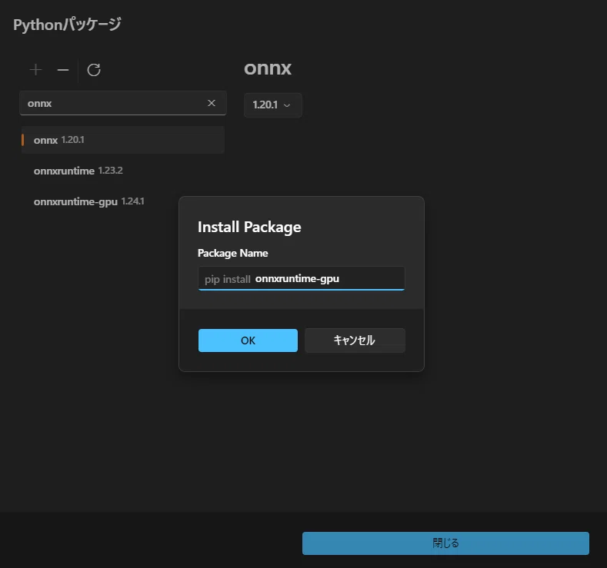Confirm the install with OK

tap(248, 340)
